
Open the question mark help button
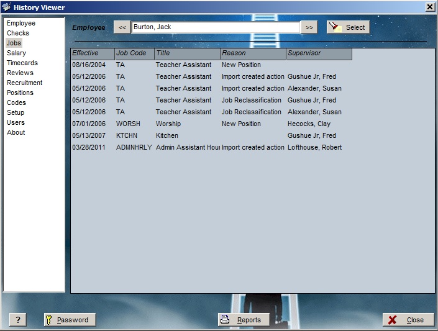(x=18, y=320)
